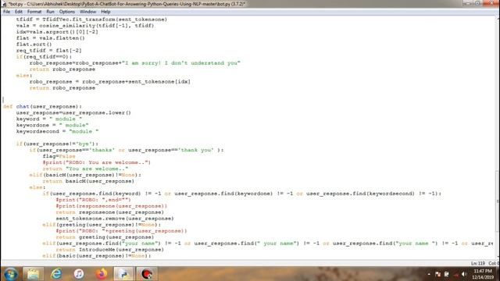Screen dimensions: 500x281
Task: Click the line 'return greeting(user_response)'
Action: [105, 237]
